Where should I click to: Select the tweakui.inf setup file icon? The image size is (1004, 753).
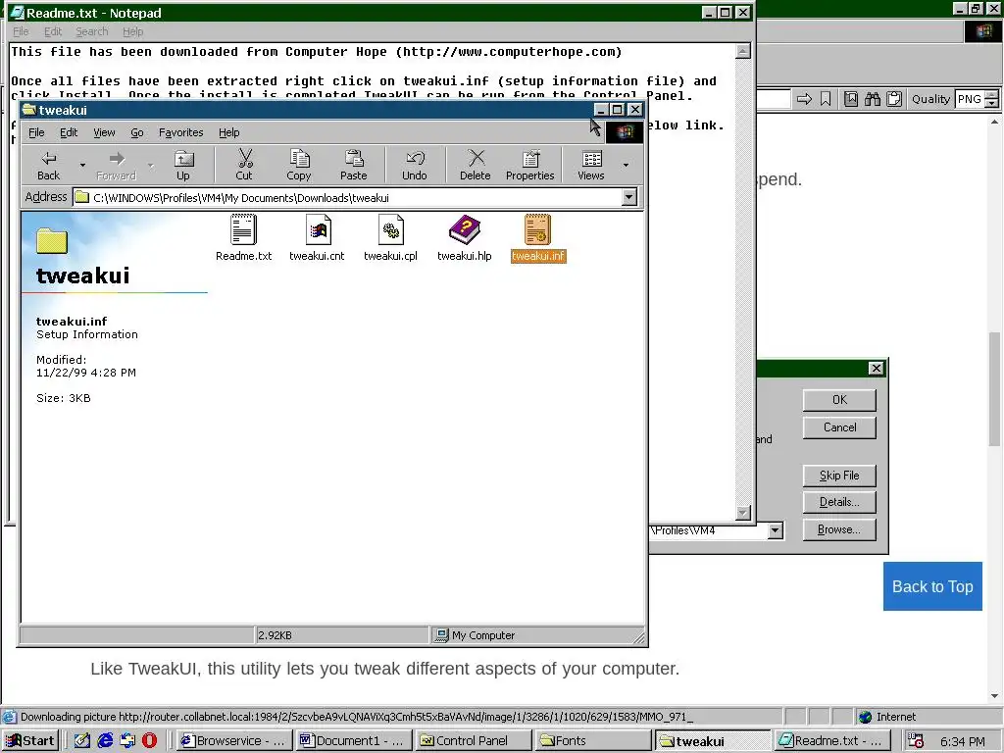point(538,237)
